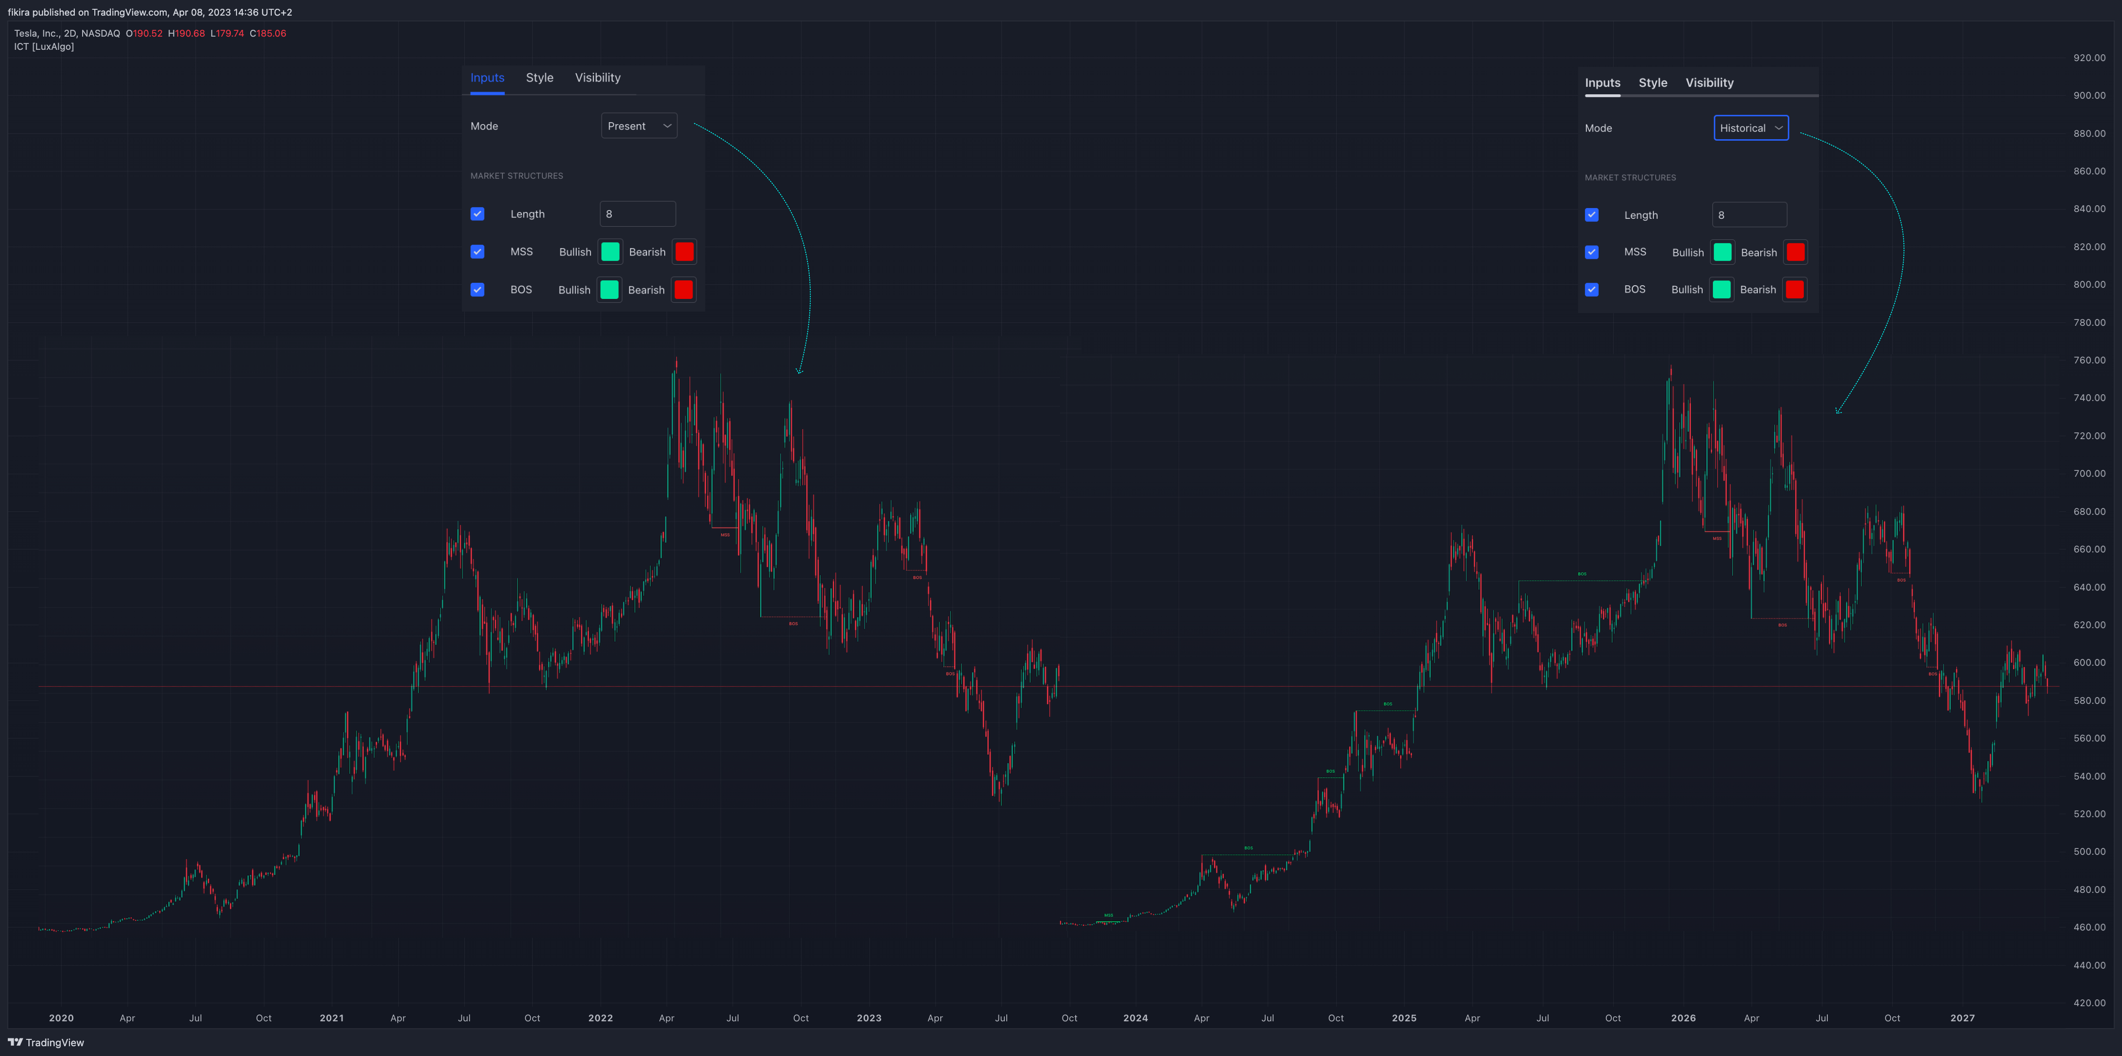The image size is (2122, 1056).
Task: Click the Tesla, Inc., 2D, NASDAQ title
Action: point(67,34)
